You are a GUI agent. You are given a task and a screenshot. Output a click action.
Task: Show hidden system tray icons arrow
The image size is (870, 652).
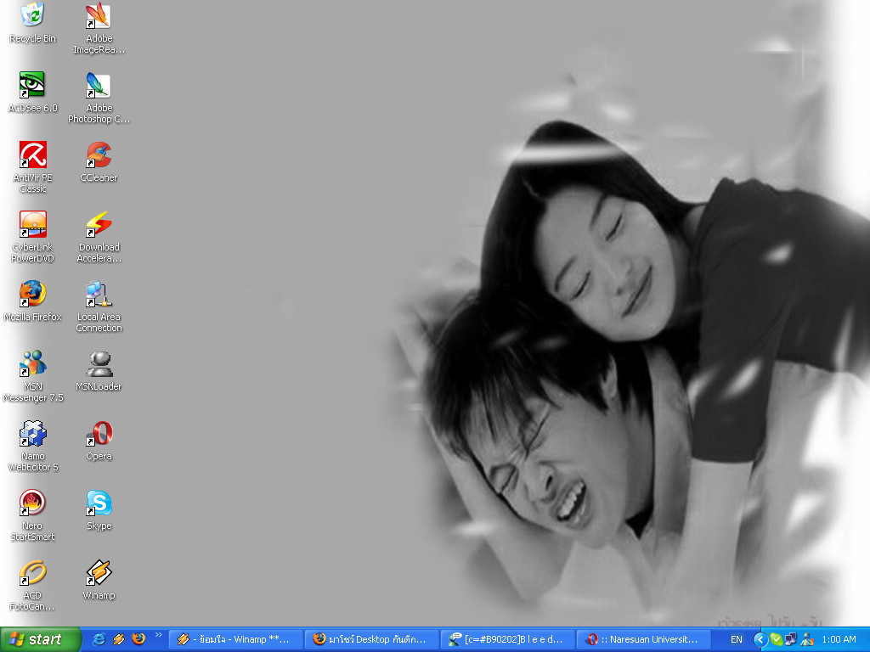760,640
